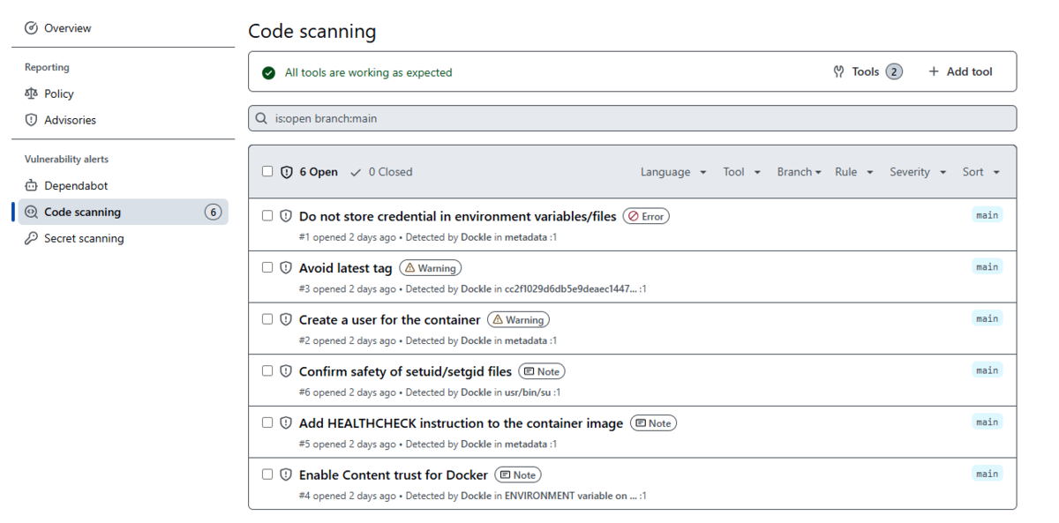Open 'Create a user for the container' alert
This screenshot has width=1059, height=523.
coord(389,319)
